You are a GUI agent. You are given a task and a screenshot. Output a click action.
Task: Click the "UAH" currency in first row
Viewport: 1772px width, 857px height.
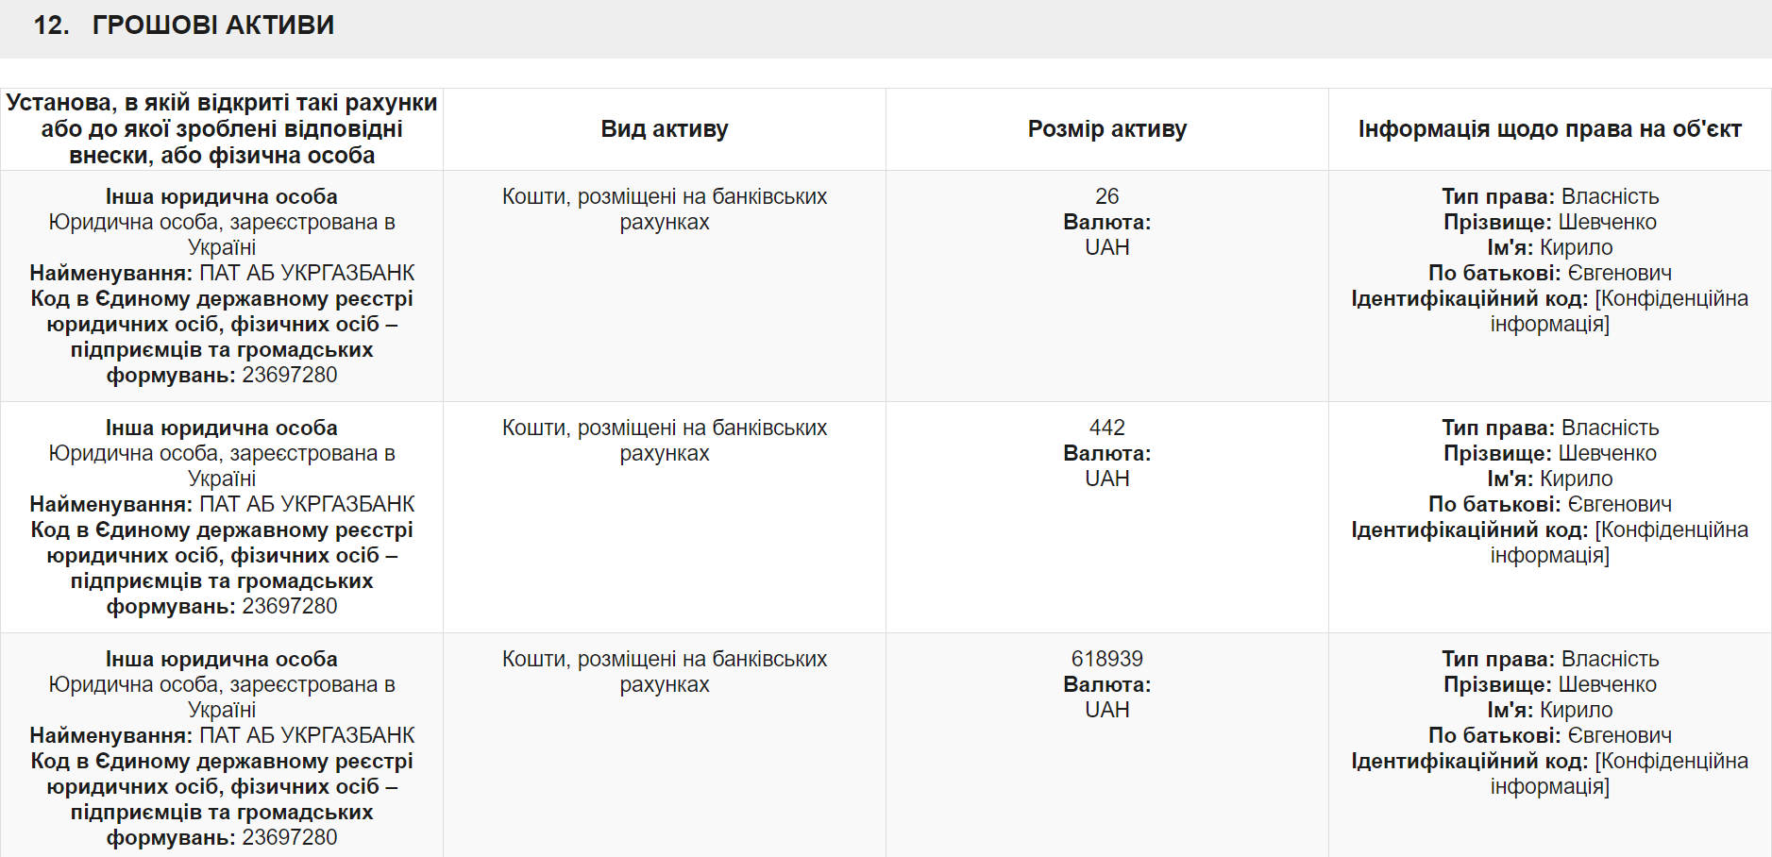point(1106,247)
